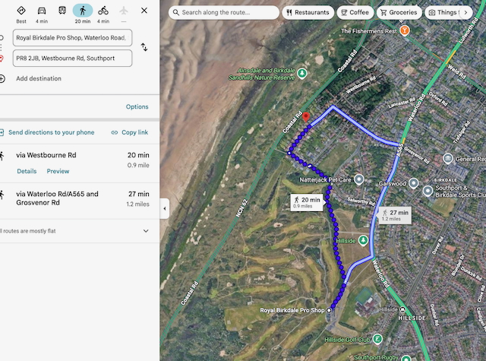This screenshot has height=361, width=486.
Task: Filter route search by Groceries
Action: (x=398, y=12)
